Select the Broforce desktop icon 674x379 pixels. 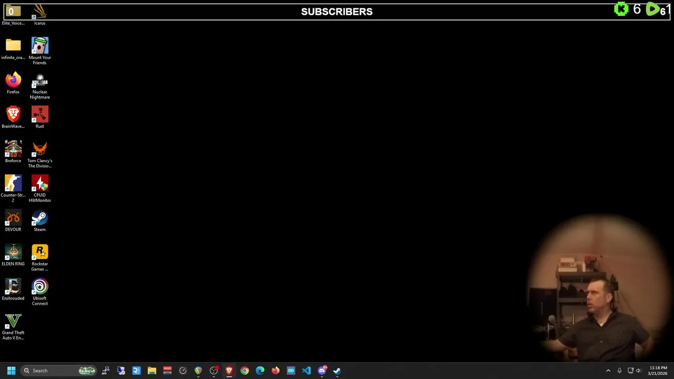[13, 152]
